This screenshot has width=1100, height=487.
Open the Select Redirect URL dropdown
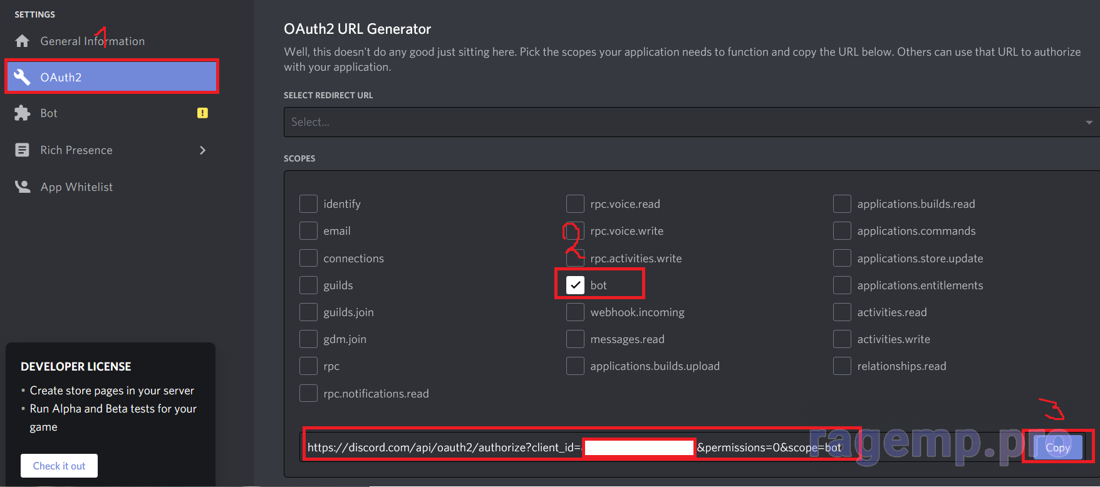coord(692,122)
